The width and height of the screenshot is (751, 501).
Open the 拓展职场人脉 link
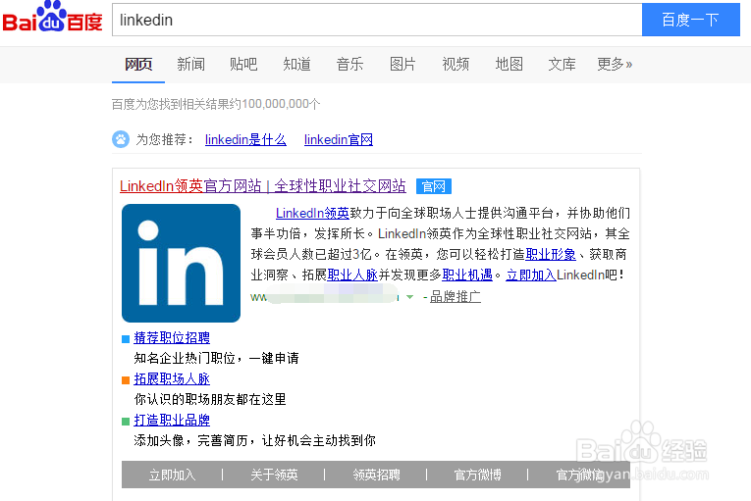172,379
